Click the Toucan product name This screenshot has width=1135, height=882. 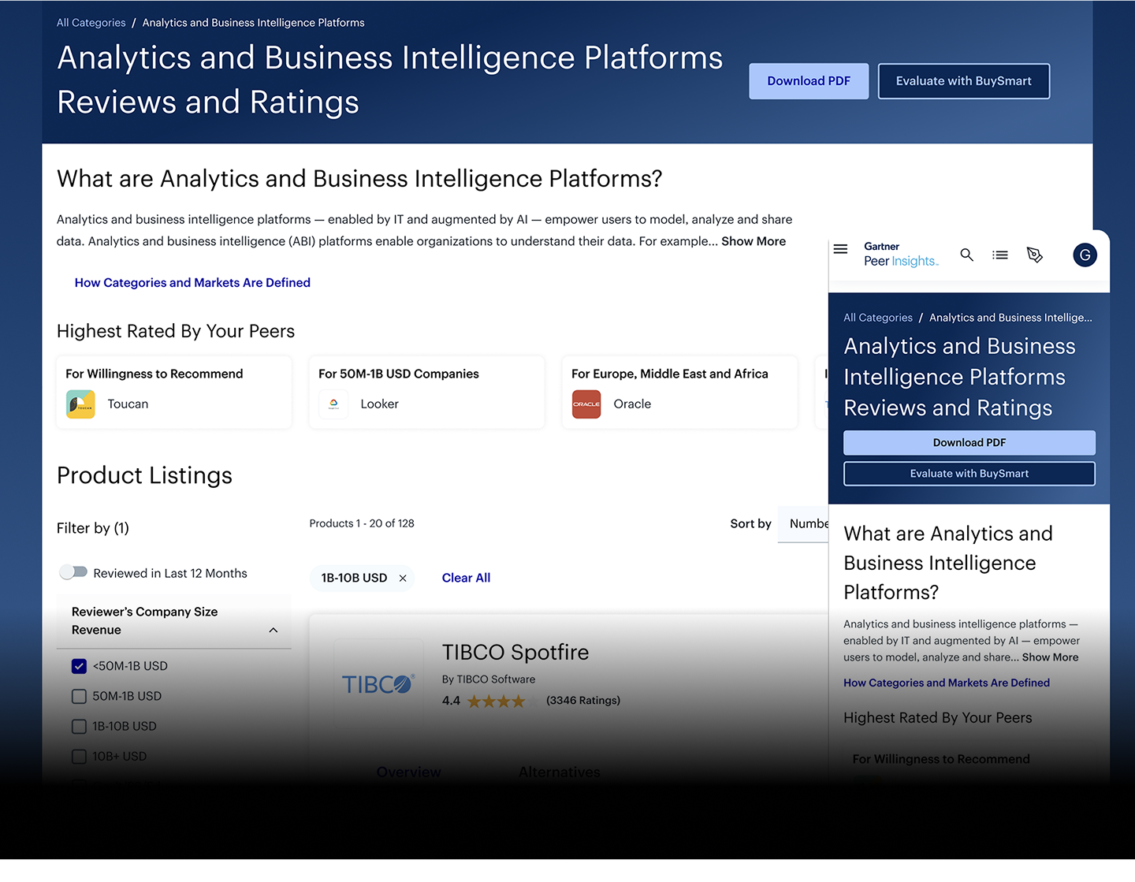click(x=128, y=404)
